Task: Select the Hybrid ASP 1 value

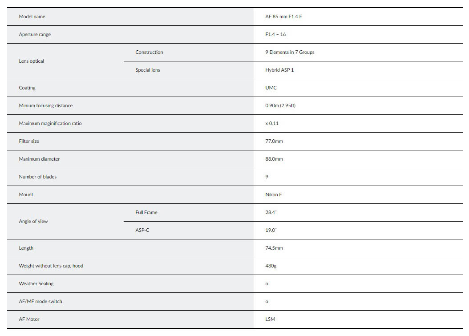Action: (279, 70)
